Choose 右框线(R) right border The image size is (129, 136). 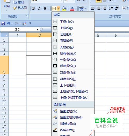73,40
